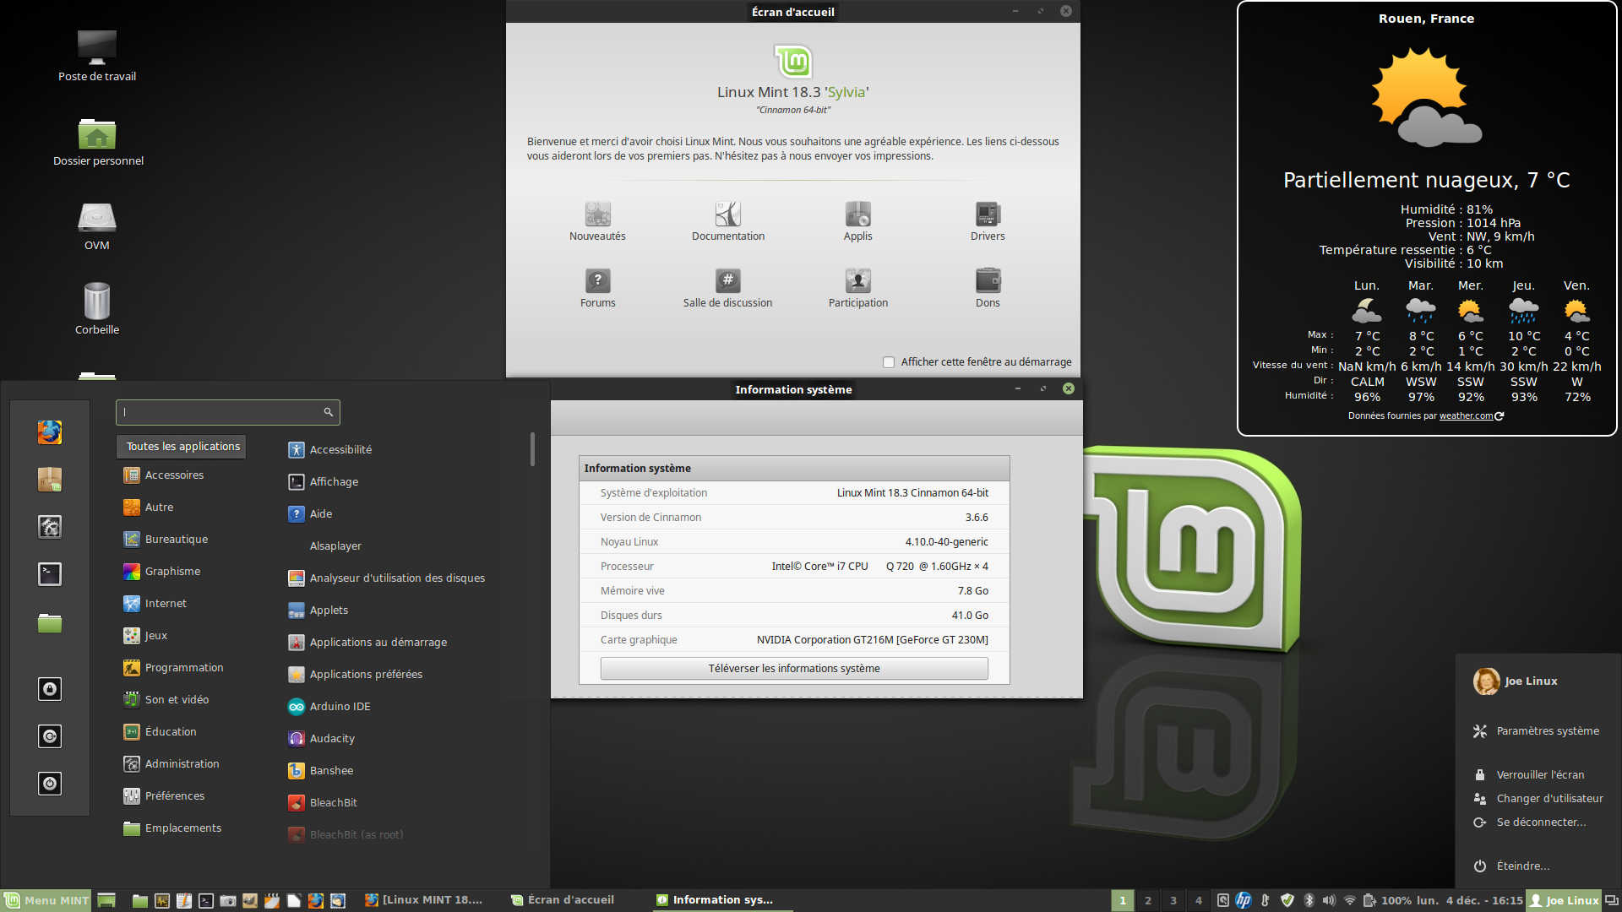The height and width of the screenshot is (912, 1622).
Task: Launch Audacity from applications list
Action: tap(322, 739)
